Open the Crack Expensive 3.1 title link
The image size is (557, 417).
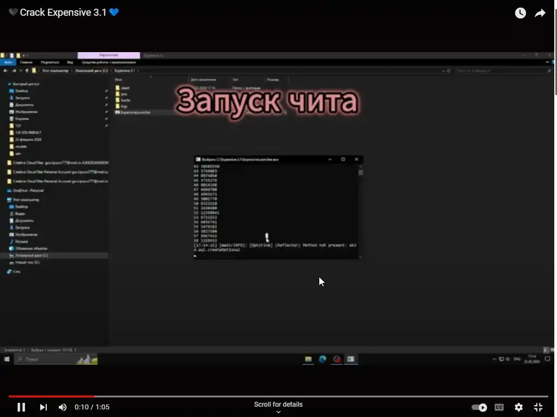(x=63, y=12)
